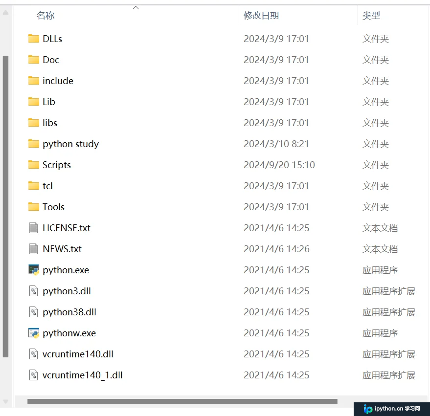Click the date 2024/9/20 15:10

(x=279, y=165)
